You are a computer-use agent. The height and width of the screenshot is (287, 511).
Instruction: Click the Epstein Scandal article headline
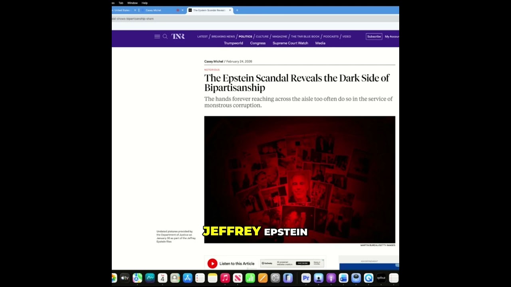pyautogui.click(x=297, y=83)
